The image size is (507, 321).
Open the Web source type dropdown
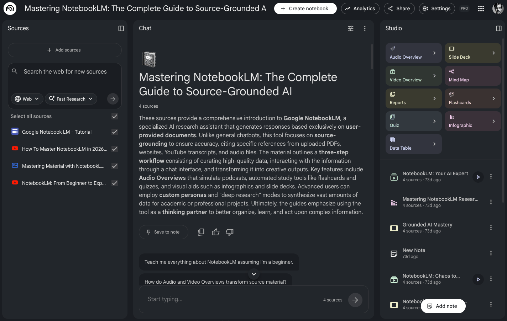(x=27, y=99)
